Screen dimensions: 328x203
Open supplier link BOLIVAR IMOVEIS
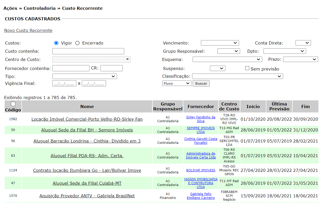201,170
